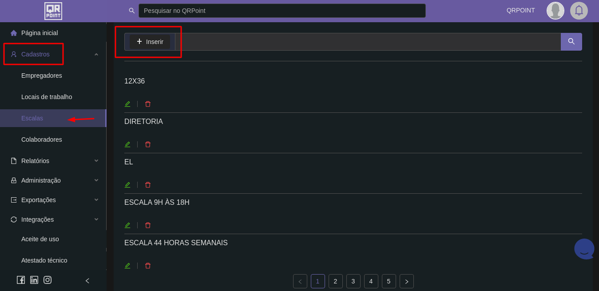Click the user avatar profile picture
Viewport: 599px width, 291px height.
(x=555, y=11)
